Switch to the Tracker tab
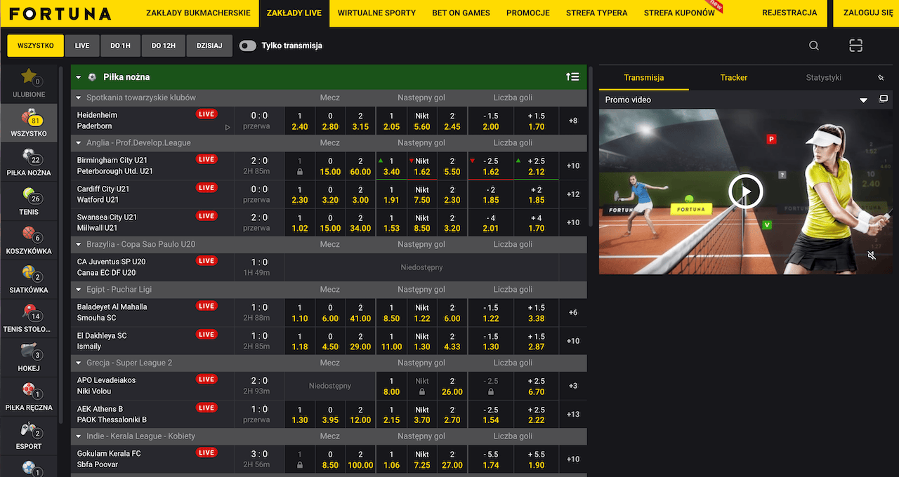The height and width of the screenshot is (477, 899). coord(734,78)
